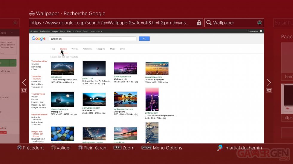The width and height of the screenshot is (293, 164).
Task: Select the triangle icon in search box
Action: [x=260, y=23]
